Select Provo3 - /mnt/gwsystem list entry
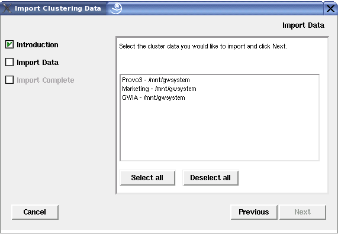The height and width of the screenshot is (234, 338). 220,80
